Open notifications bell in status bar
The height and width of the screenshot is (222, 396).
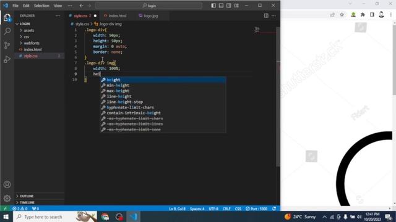pos(274,208)
